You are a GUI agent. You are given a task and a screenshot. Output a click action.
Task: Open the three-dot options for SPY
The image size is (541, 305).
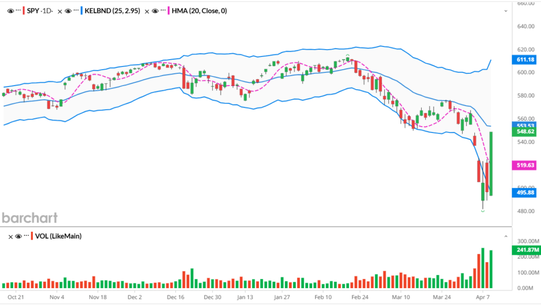click(x=18, y=11)
